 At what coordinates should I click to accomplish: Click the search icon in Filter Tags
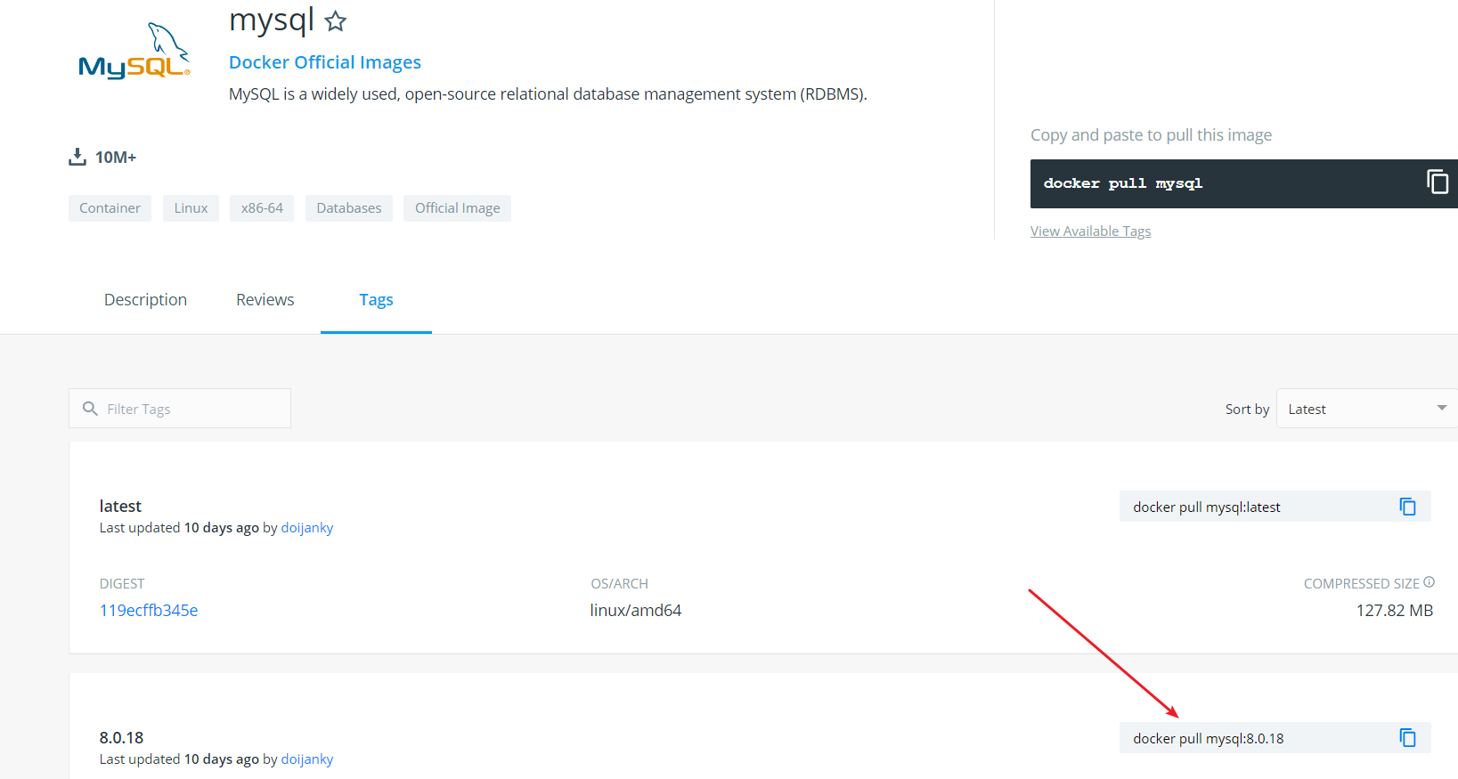click(x=90, y=409)
